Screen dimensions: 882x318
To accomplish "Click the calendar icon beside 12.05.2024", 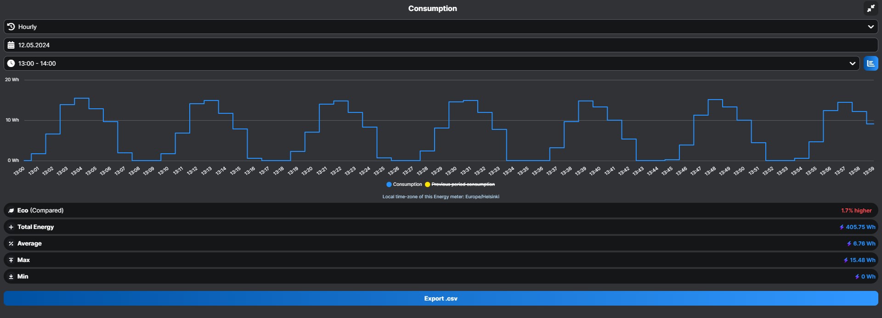I will pyautogui.click(x=11, y=45).
